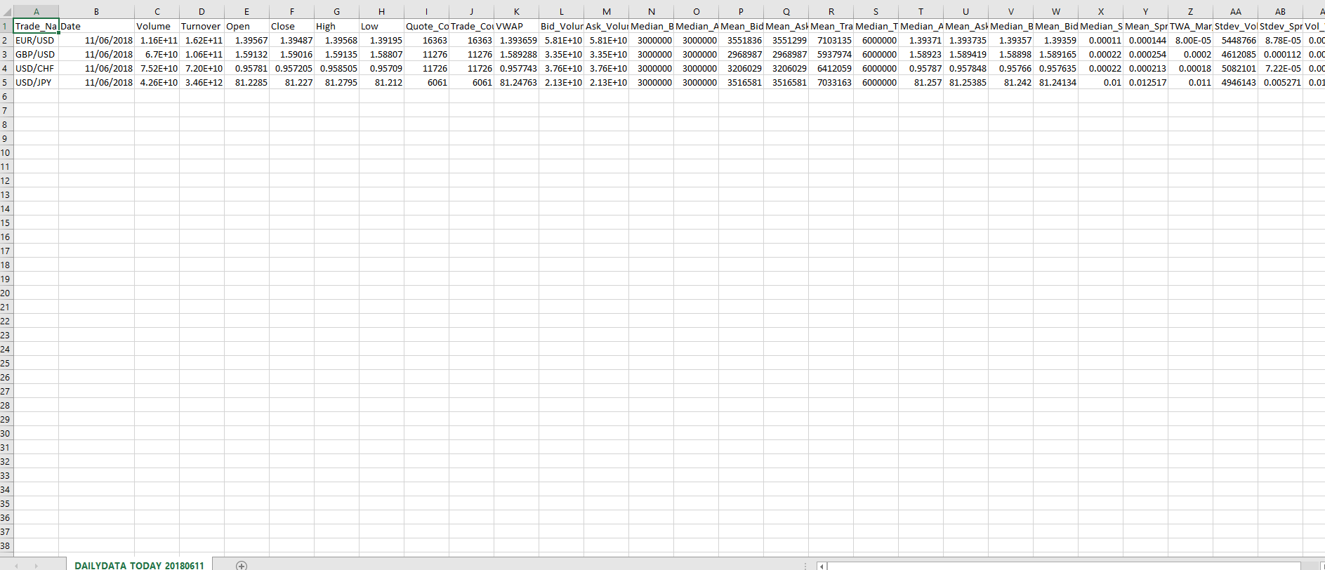The width and height of the screenshot is (1325, 570).
Task: Select column K header
Action: pyautogui.click(x=516, y=12)
